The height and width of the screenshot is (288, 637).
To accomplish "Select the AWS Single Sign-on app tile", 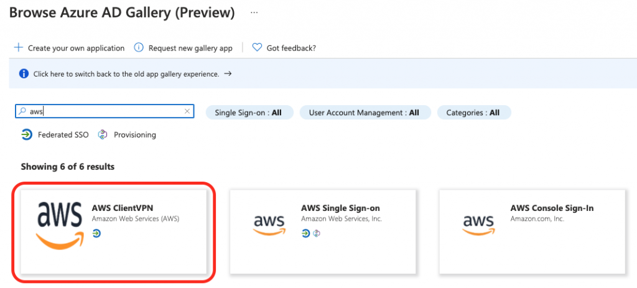I will coord(323,231).
